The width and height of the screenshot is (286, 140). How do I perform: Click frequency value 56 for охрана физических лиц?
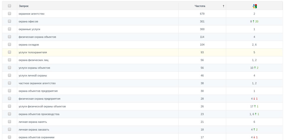click(x=202, y=60)
